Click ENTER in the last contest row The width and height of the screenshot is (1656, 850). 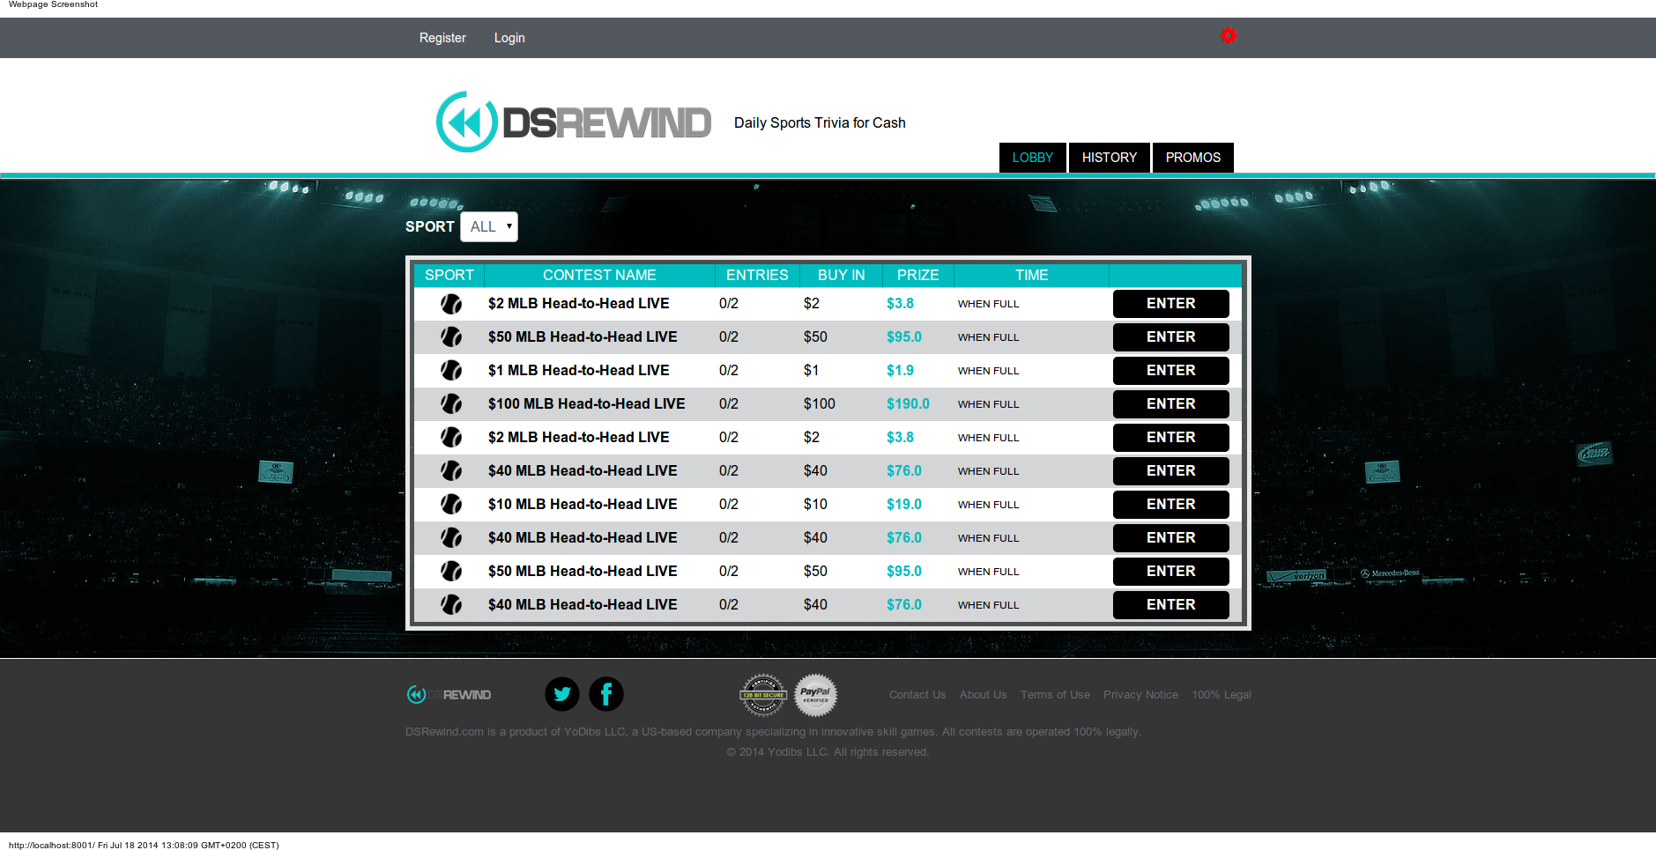coord(1171,605)
